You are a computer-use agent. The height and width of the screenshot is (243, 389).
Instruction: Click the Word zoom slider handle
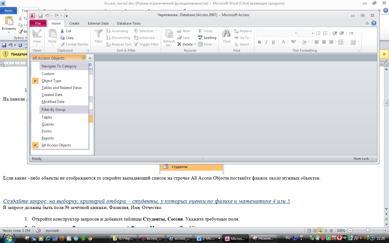point(368,231)
